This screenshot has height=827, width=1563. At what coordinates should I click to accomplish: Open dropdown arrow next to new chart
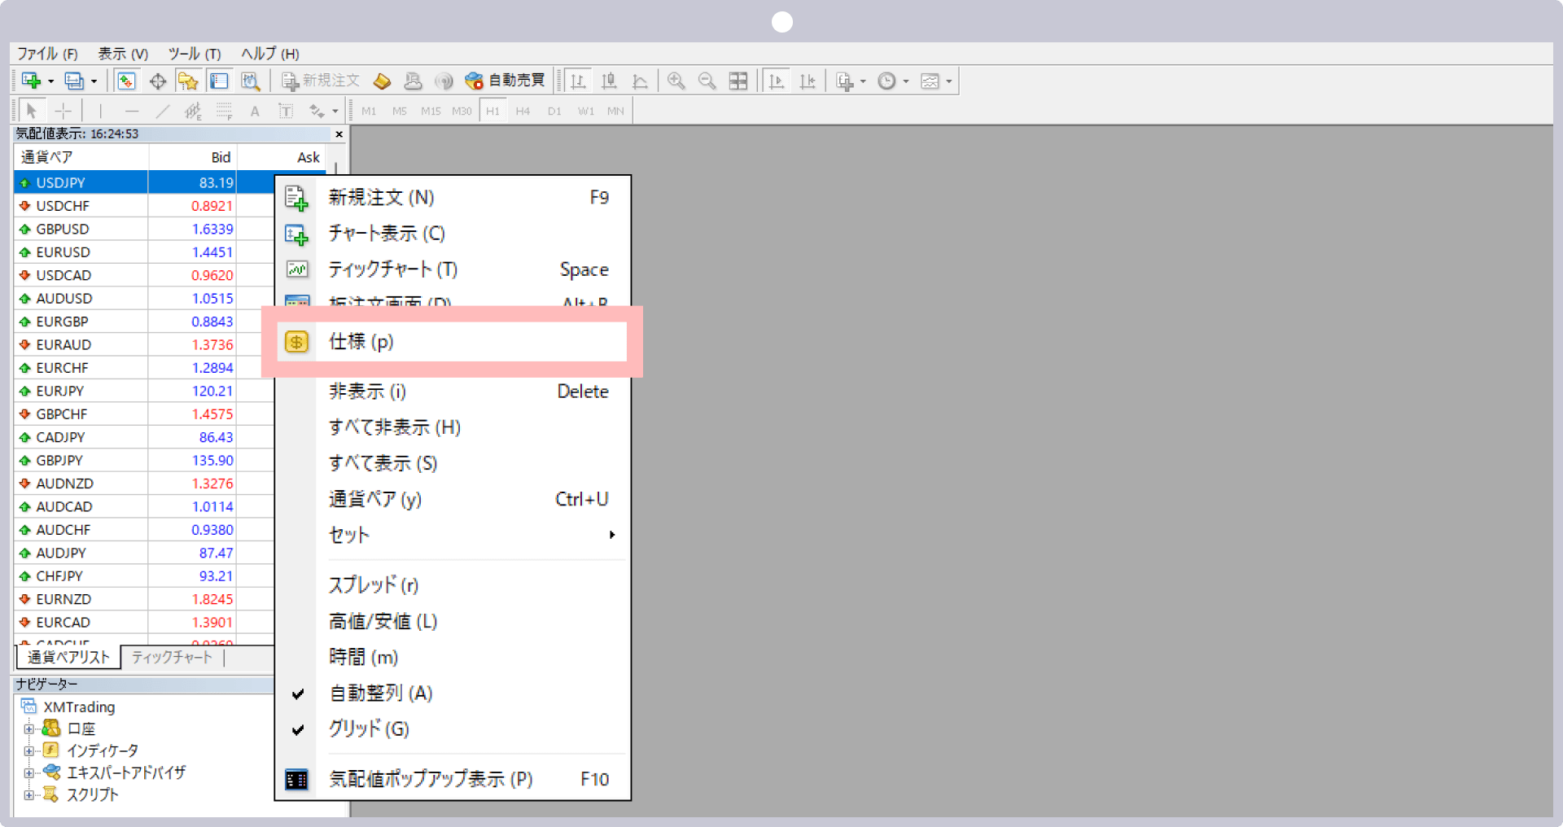(x=50, y=81)
